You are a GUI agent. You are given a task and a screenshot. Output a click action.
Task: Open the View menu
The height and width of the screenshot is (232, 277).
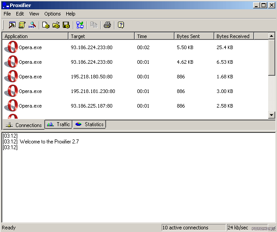point(34,14)
